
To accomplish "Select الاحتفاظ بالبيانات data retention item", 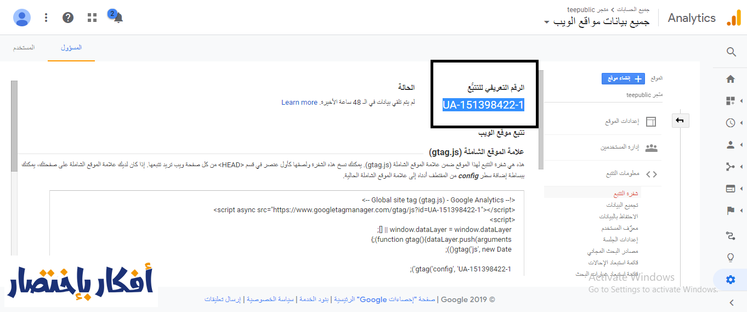I will click(x=618, y=217).
